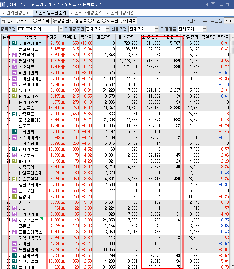Click the 증 badge next to 이엠코리아

(14, 214)
